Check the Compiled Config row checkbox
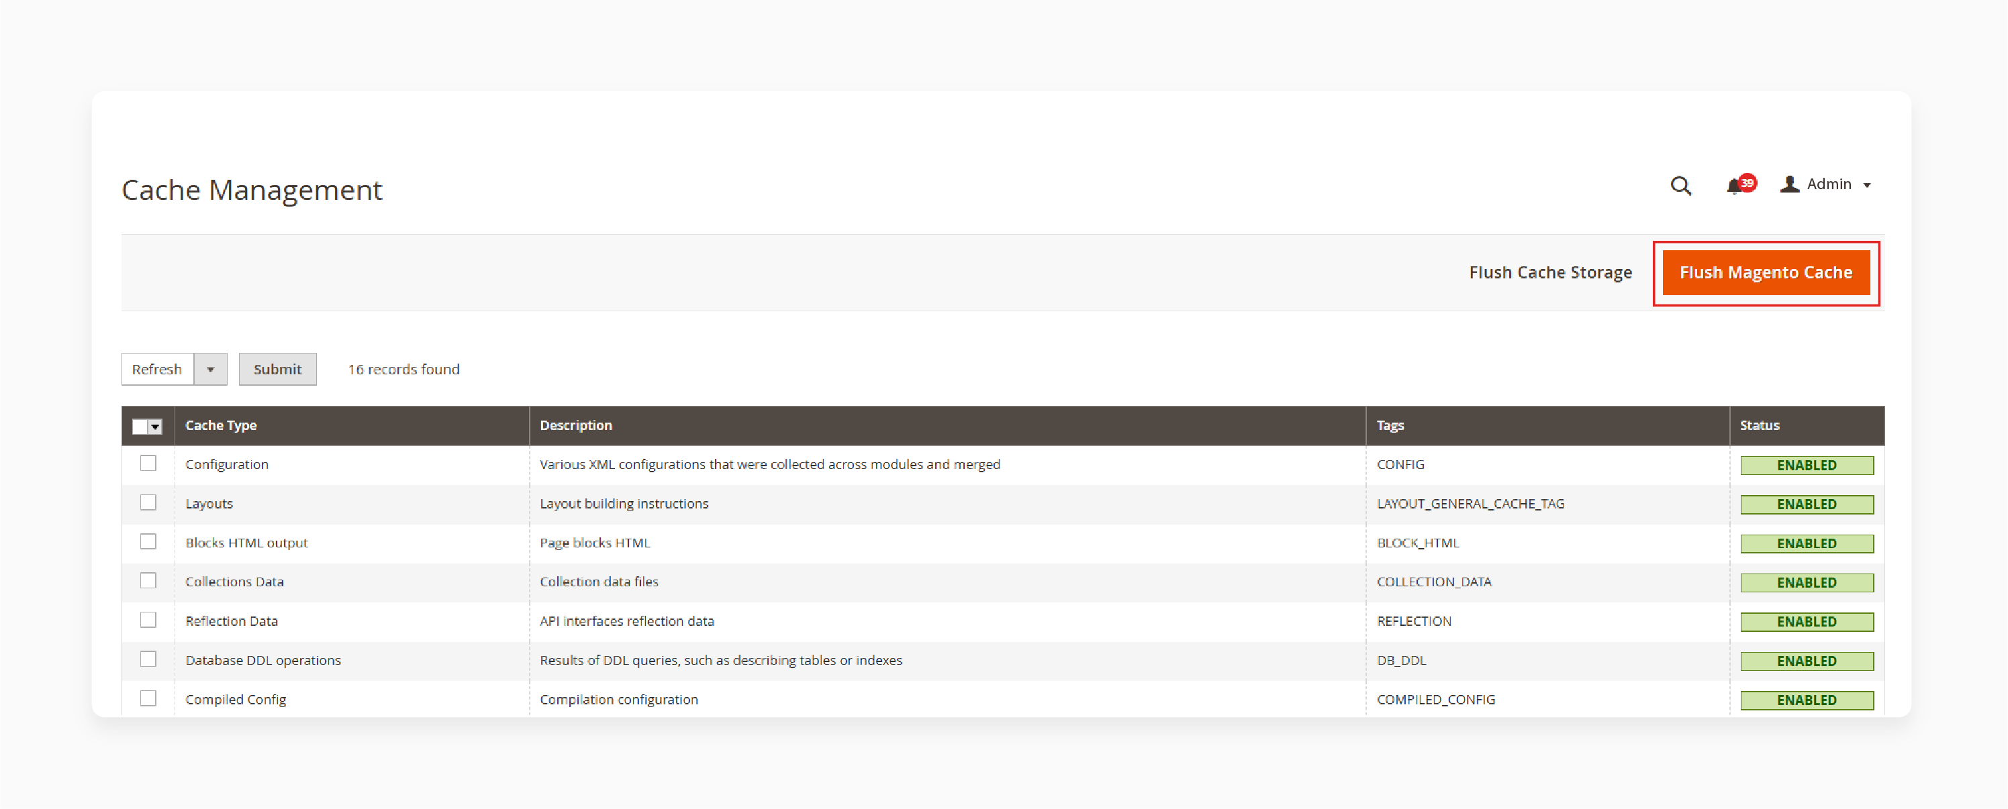2008x809 pixels. coord(148,698)
